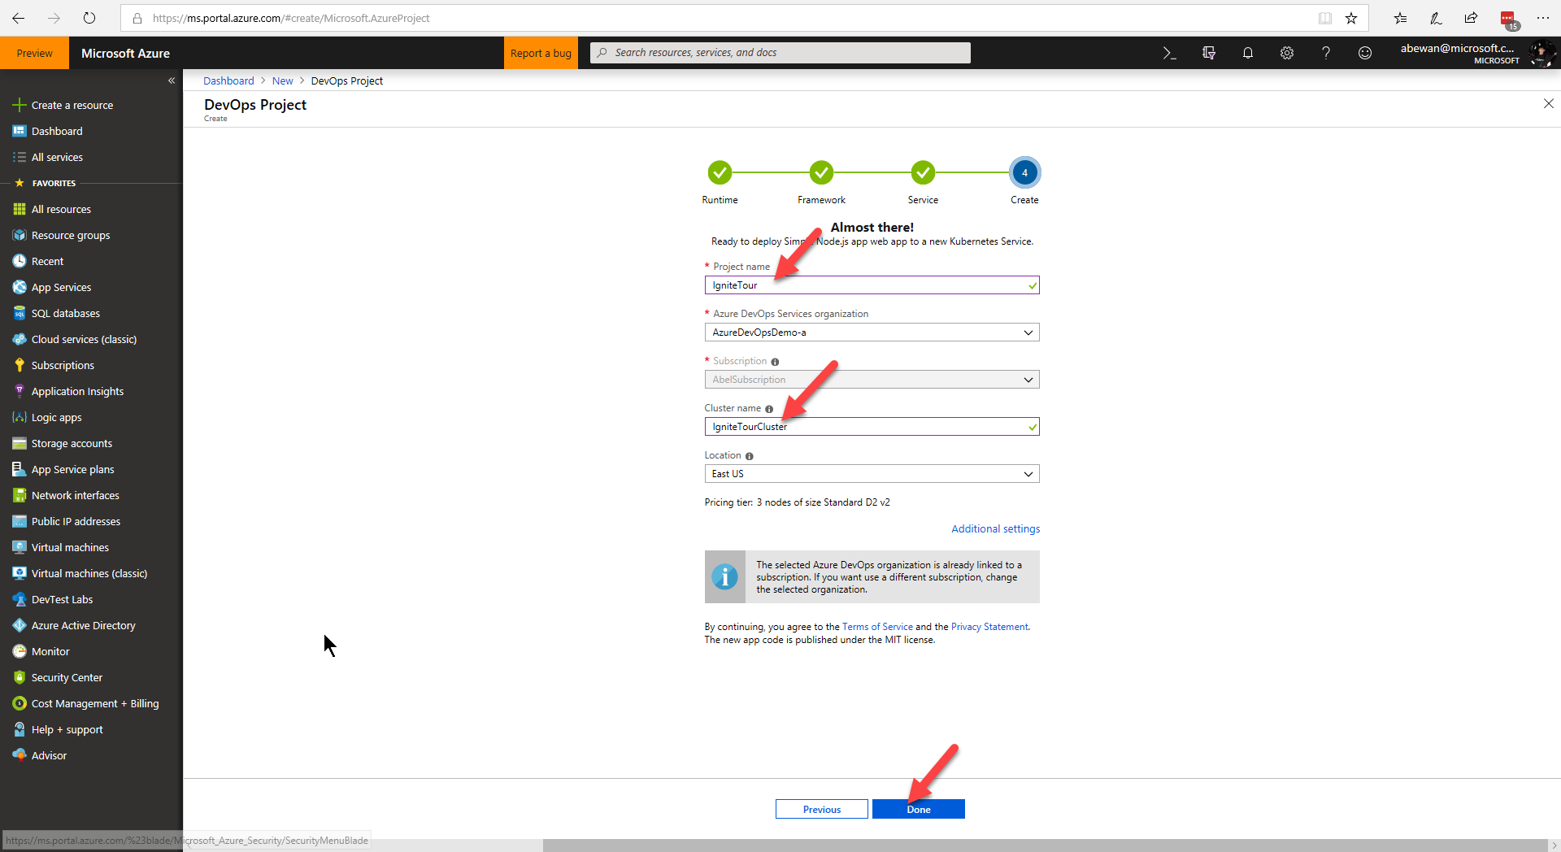Image resolution: width=1561 pixels, height=852 pixels.
Task: Click the Project name input field
Action: point(872,285)
